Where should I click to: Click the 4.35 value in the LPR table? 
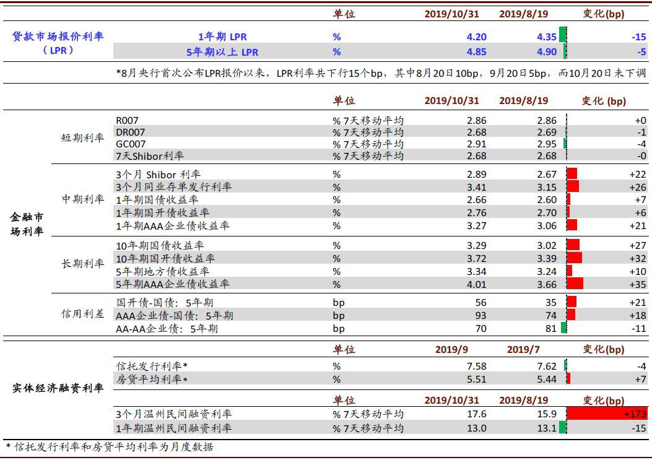(546, 37)
